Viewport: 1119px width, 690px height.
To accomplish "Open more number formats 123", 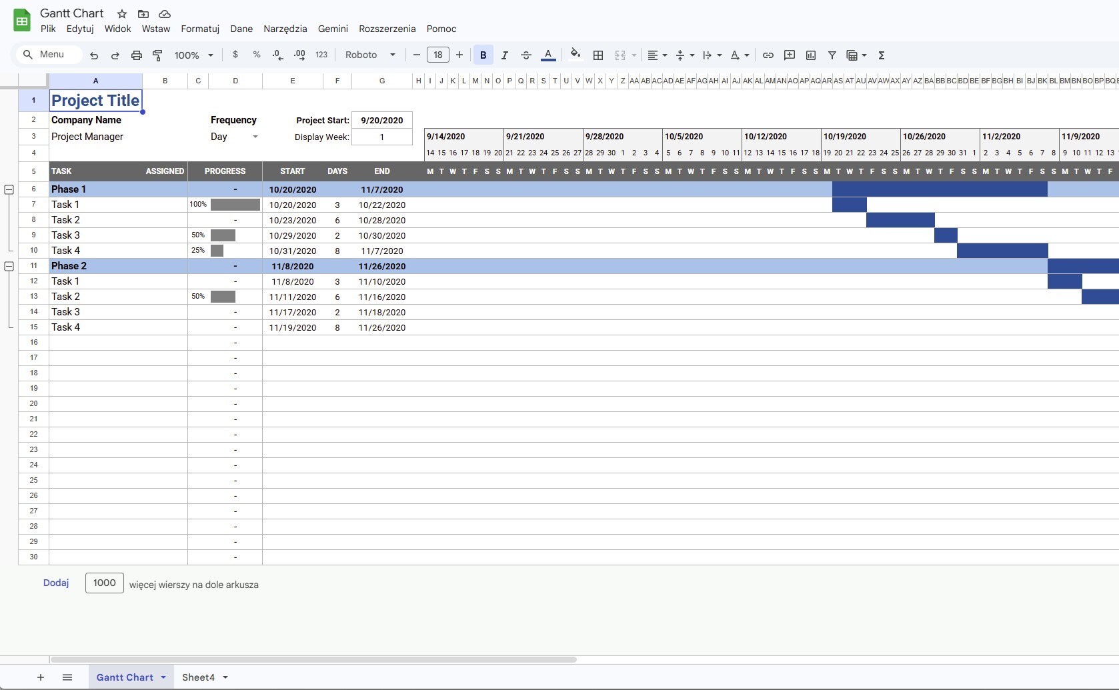I will click(x=321, y=55).
